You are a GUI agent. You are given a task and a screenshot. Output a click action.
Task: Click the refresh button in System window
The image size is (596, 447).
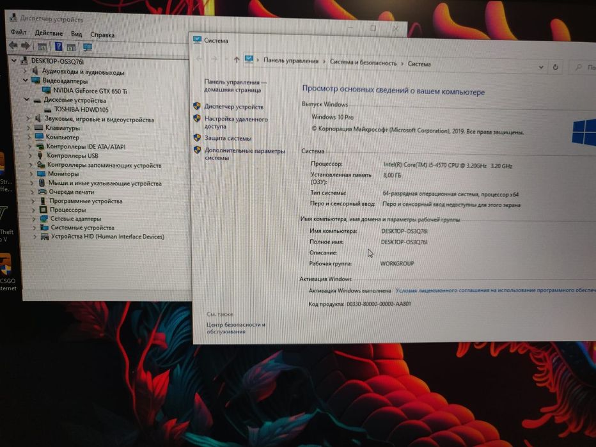click(555, 67)
